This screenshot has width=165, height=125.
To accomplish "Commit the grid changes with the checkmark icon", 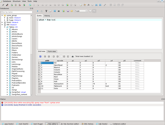I will coord(45,56).
